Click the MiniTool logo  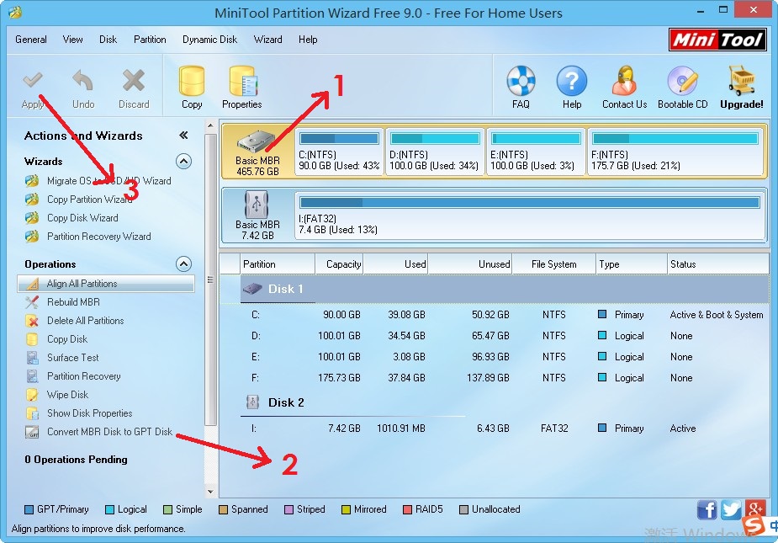coord(717,40)
